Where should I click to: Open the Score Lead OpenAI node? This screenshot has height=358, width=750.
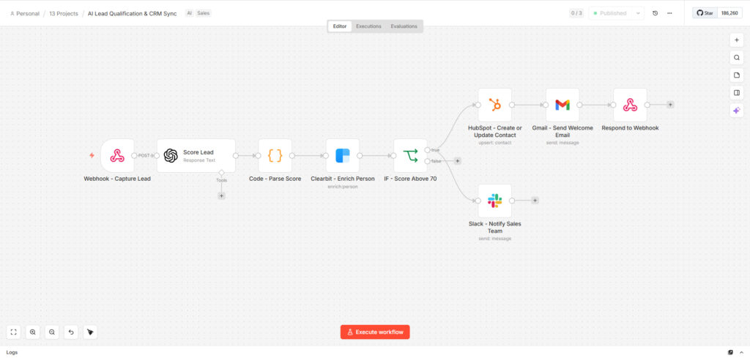pos(196,155)
